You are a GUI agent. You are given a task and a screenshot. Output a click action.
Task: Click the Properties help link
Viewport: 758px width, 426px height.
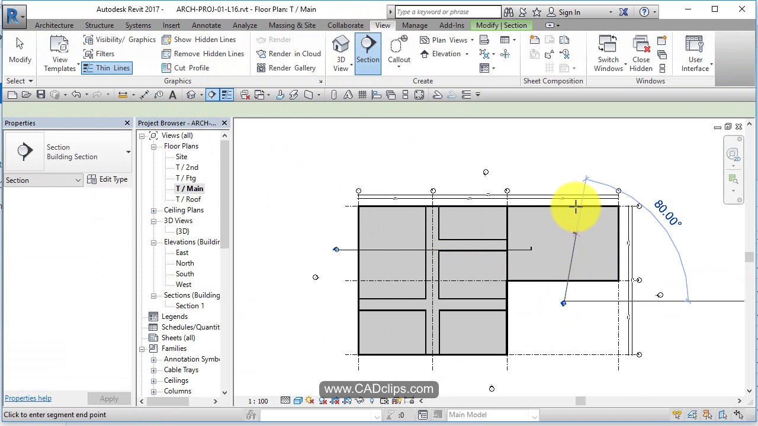click(x=28, y=398)
